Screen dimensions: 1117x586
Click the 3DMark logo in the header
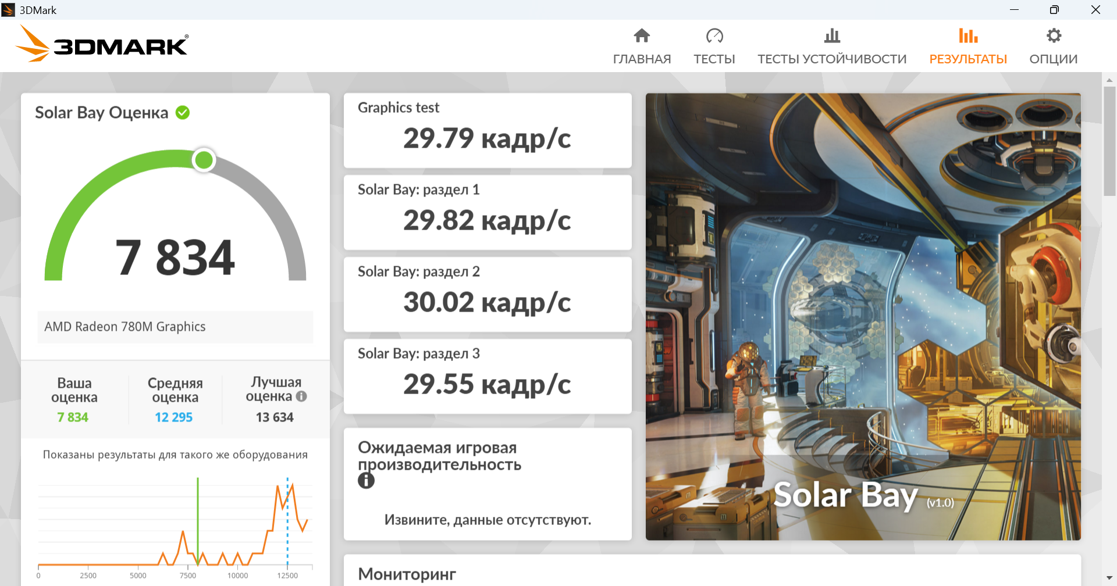point(102,44)
